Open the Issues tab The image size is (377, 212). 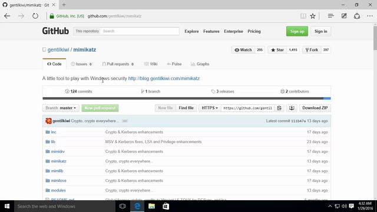click(x=81, y=64)
